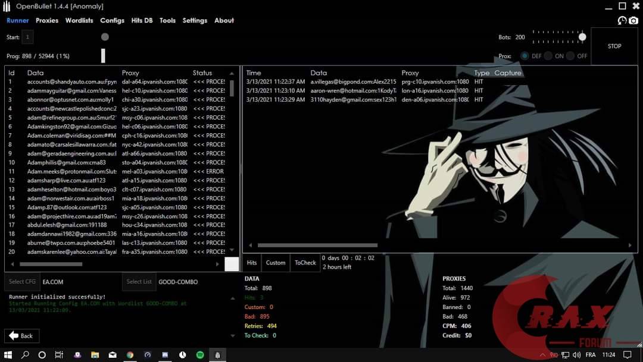Take a screenshot with the camera icon
This screenshot has height=362, width=643.
pos(633,20)
